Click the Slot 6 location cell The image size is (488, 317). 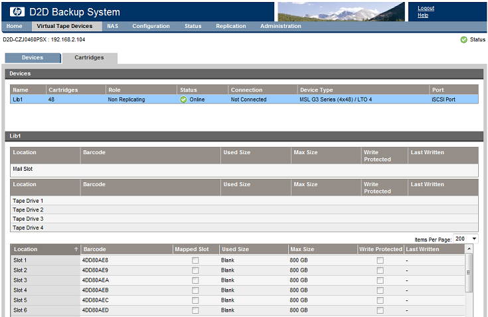[x=45, y=310]
